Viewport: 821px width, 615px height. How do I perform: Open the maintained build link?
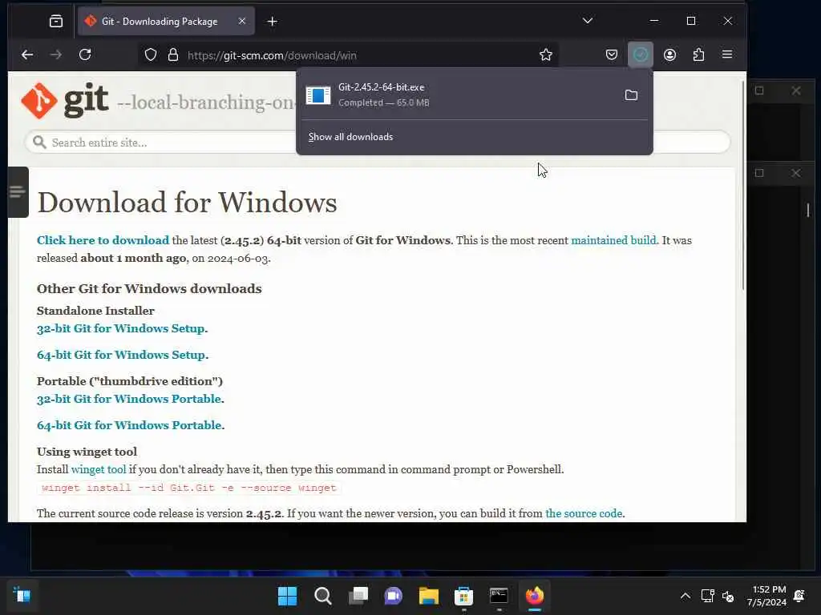coord(613,240)
